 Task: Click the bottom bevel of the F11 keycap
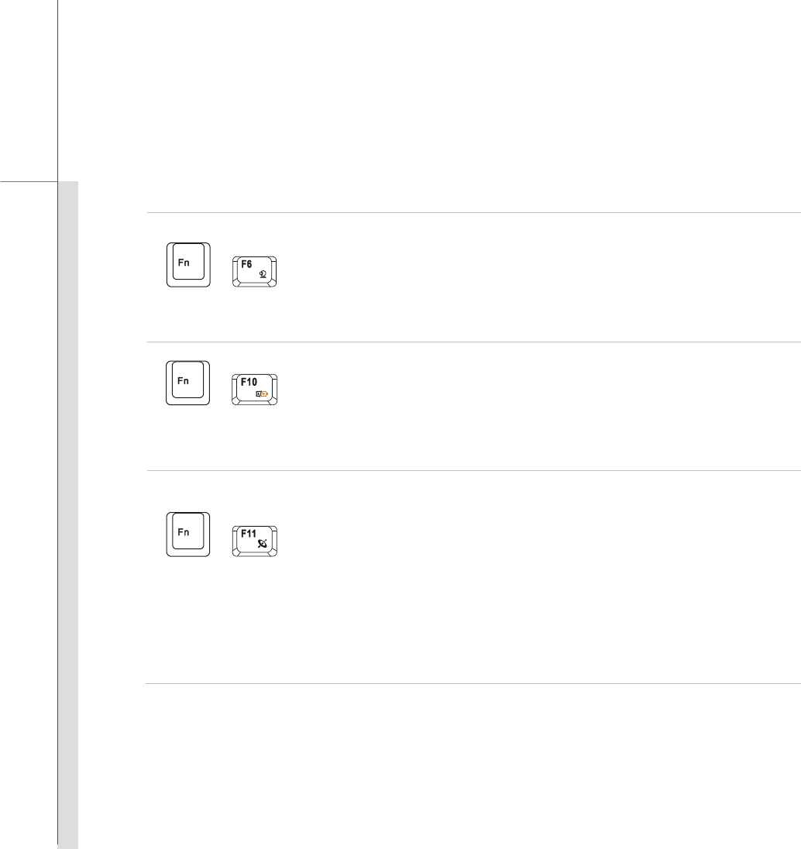pyautogui.click(x=255, y=554)
